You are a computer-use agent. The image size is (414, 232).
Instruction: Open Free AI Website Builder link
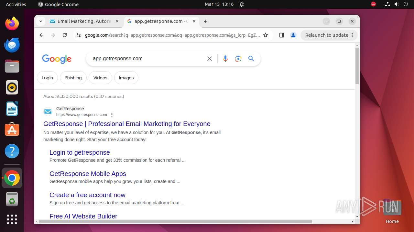(x=83, y=216)
